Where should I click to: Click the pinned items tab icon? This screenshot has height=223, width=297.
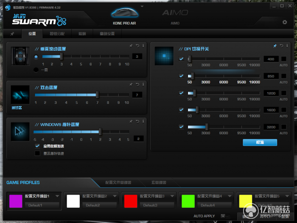(12, 33)
